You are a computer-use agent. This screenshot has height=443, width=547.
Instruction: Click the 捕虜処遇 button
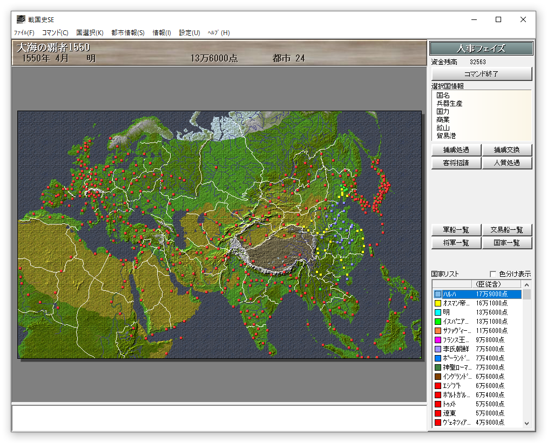coord(456,150)
